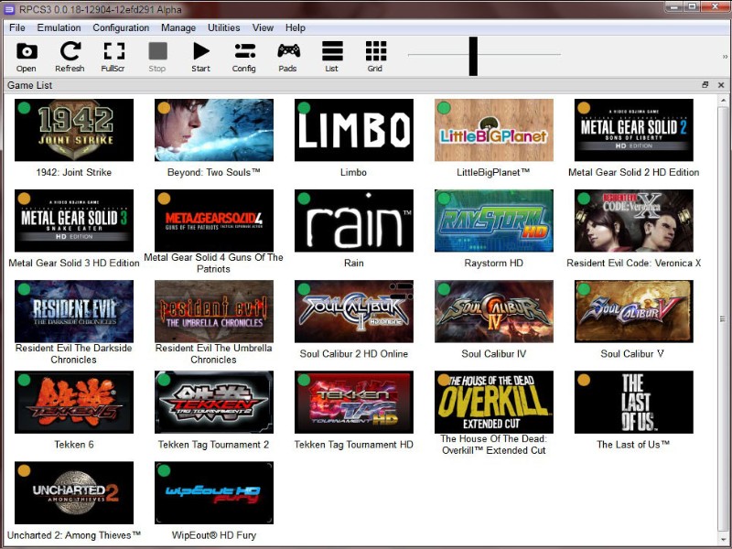
Task: Select Tekken Tag Tournament HD thumbnail
Action: [x=354, y=402]
